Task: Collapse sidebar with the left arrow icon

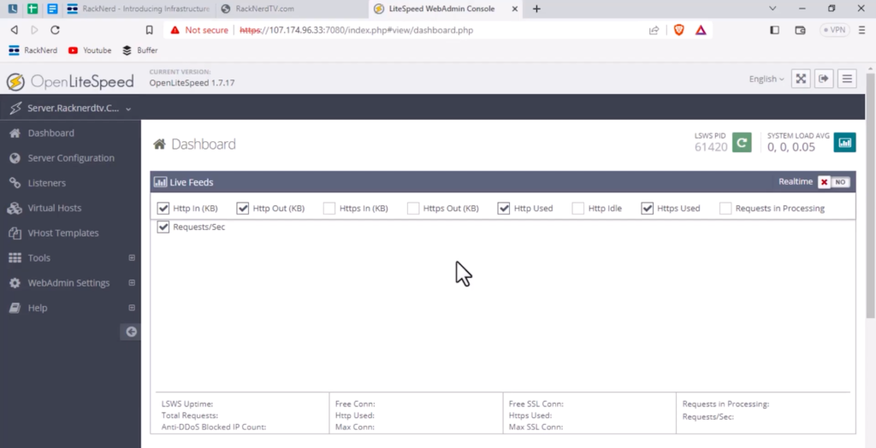Action: pos(131,332)
